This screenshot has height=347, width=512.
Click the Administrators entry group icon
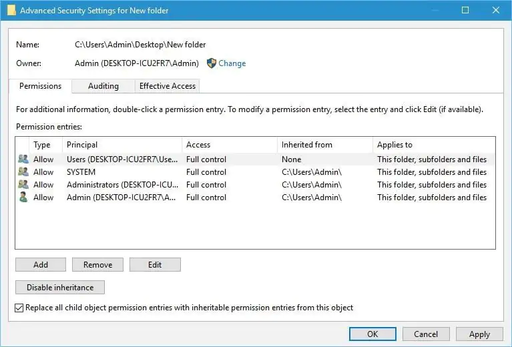coord(23,185)
